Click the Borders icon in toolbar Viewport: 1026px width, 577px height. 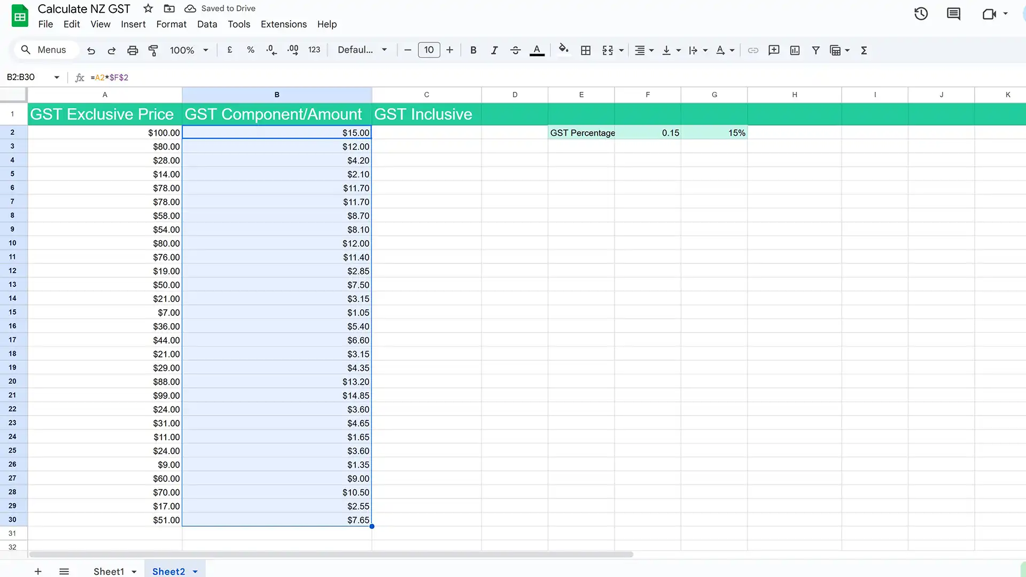pos(586,50)
